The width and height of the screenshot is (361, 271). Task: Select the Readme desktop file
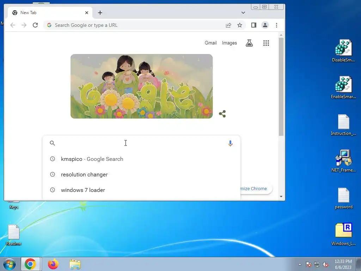[x=14, y=235]
